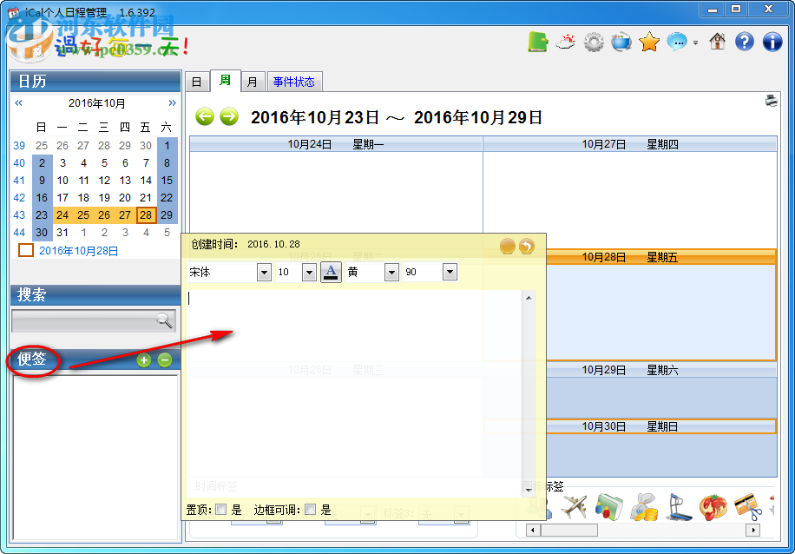Select the treadmill icon tag

678,506
